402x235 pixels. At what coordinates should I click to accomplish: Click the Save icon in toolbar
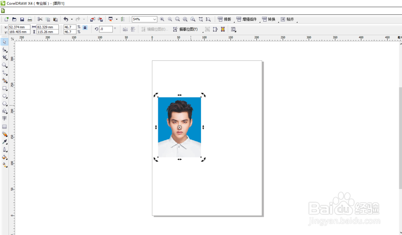pos(22,19)
